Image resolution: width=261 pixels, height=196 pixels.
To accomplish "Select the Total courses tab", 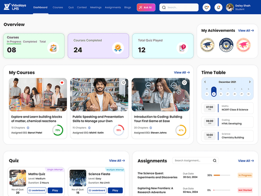I will [43, 42].
